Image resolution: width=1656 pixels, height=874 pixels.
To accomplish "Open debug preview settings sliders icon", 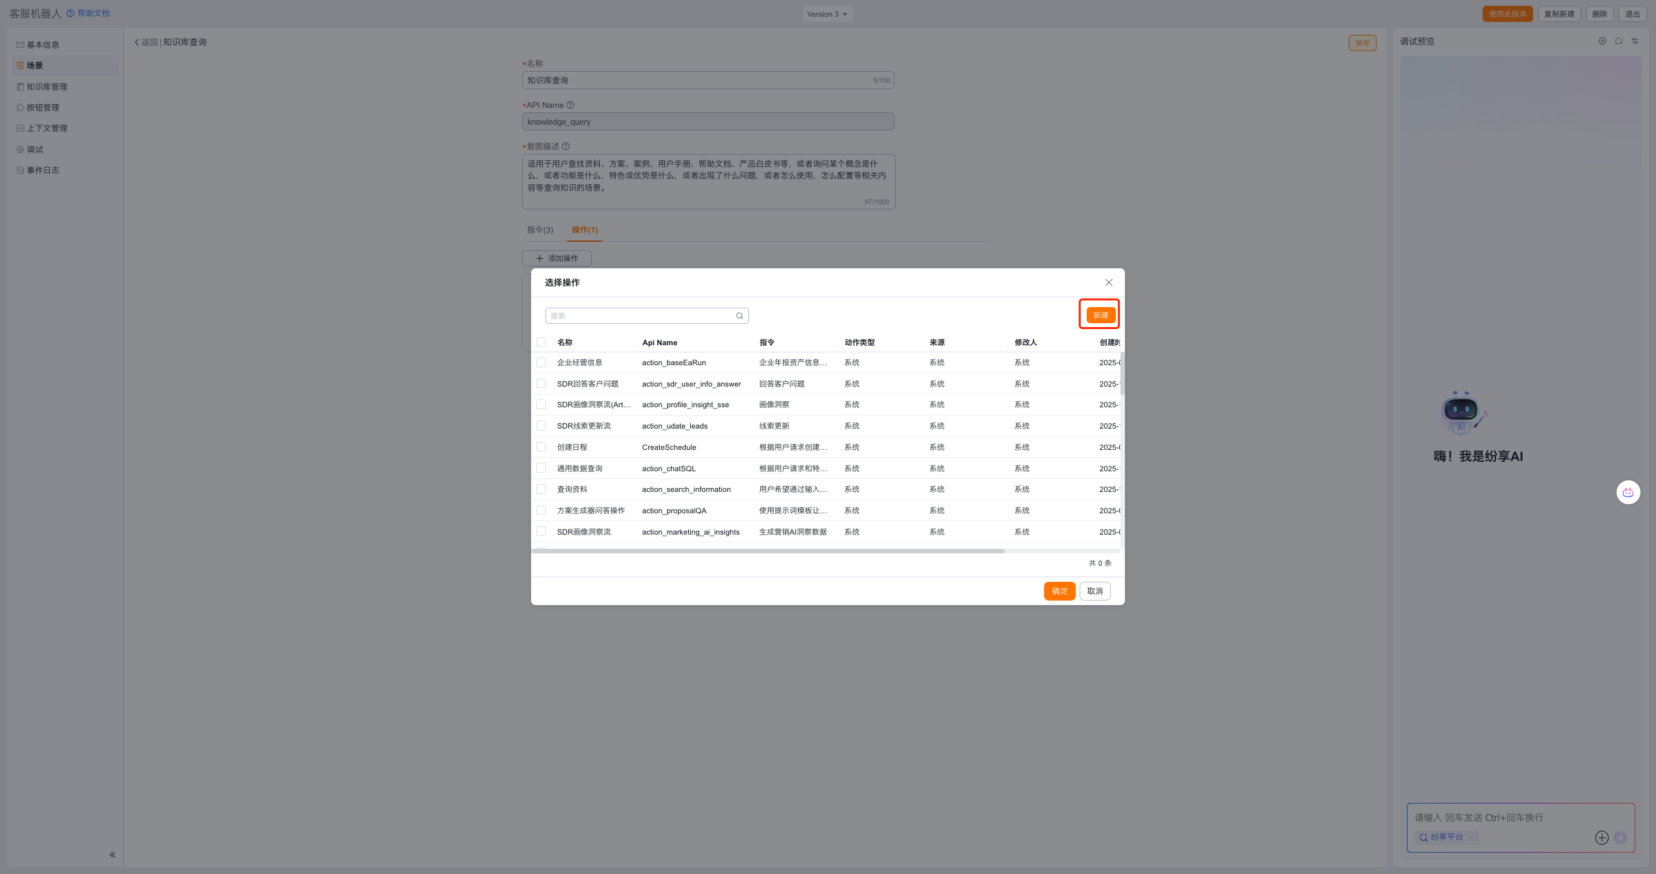I will click(1635, 41).
